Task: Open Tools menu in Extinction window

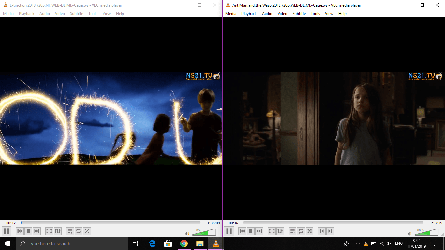Action: [93, 14]
